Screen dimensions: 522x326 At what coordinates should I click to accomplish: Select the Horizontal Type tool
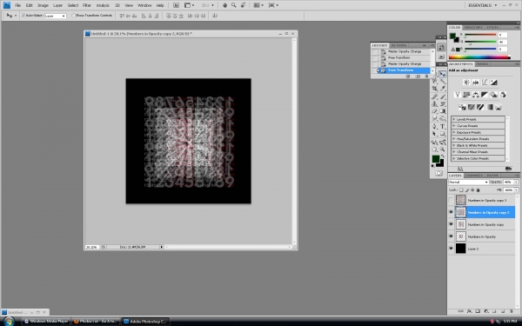[443, 126]
